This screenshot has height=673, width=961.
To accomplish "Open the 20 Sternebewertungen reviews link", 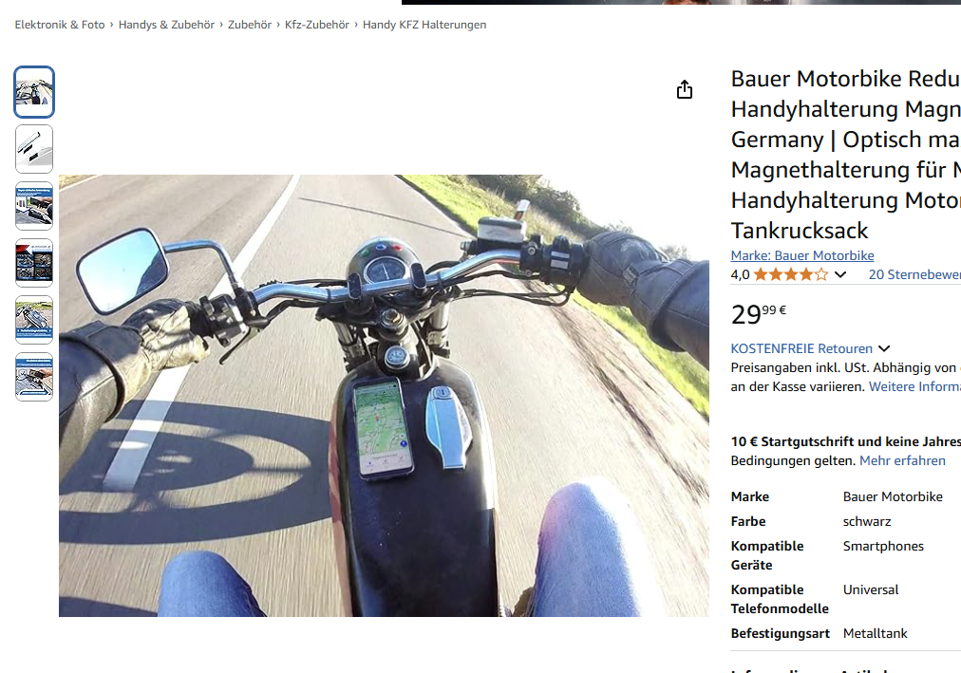I will pyautogui.click(x=914, y=274).
